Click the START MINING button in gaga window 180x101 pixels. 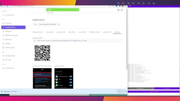166,88
